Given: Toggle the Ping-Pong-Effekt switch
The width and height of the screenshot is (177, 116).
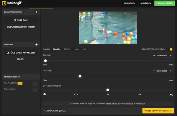Looking at the screenshot, I should click(x=35, y=84).
